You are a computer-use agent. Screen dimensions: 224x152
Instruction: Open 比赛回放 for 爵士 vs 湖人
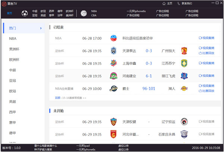coord(206,91)
